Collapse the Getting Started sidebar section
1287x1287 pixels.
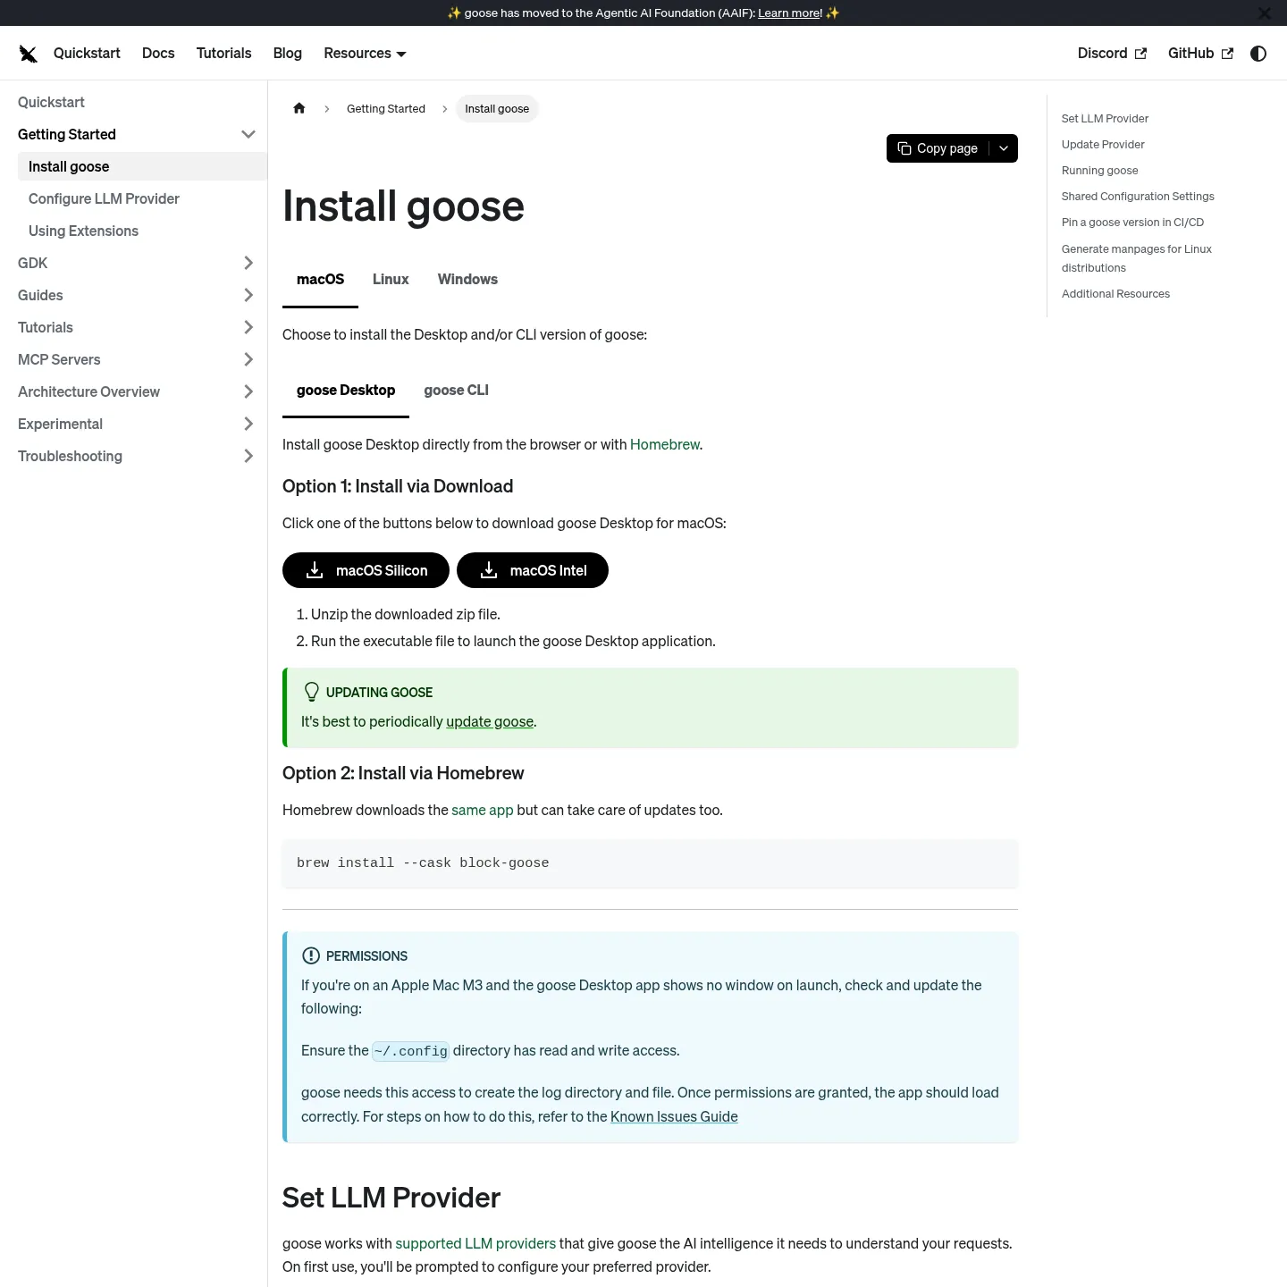[x=248, y=134]
